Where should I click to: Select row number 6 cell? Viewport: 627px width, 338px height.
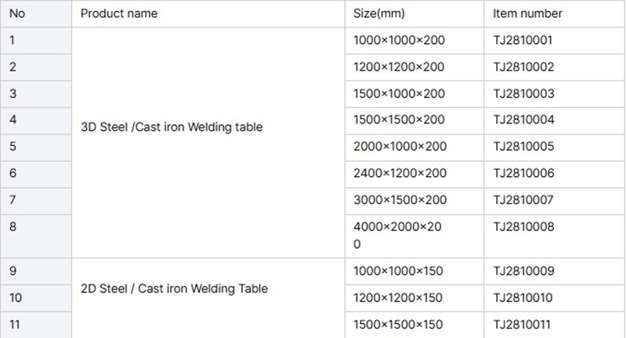pos(13,174)
